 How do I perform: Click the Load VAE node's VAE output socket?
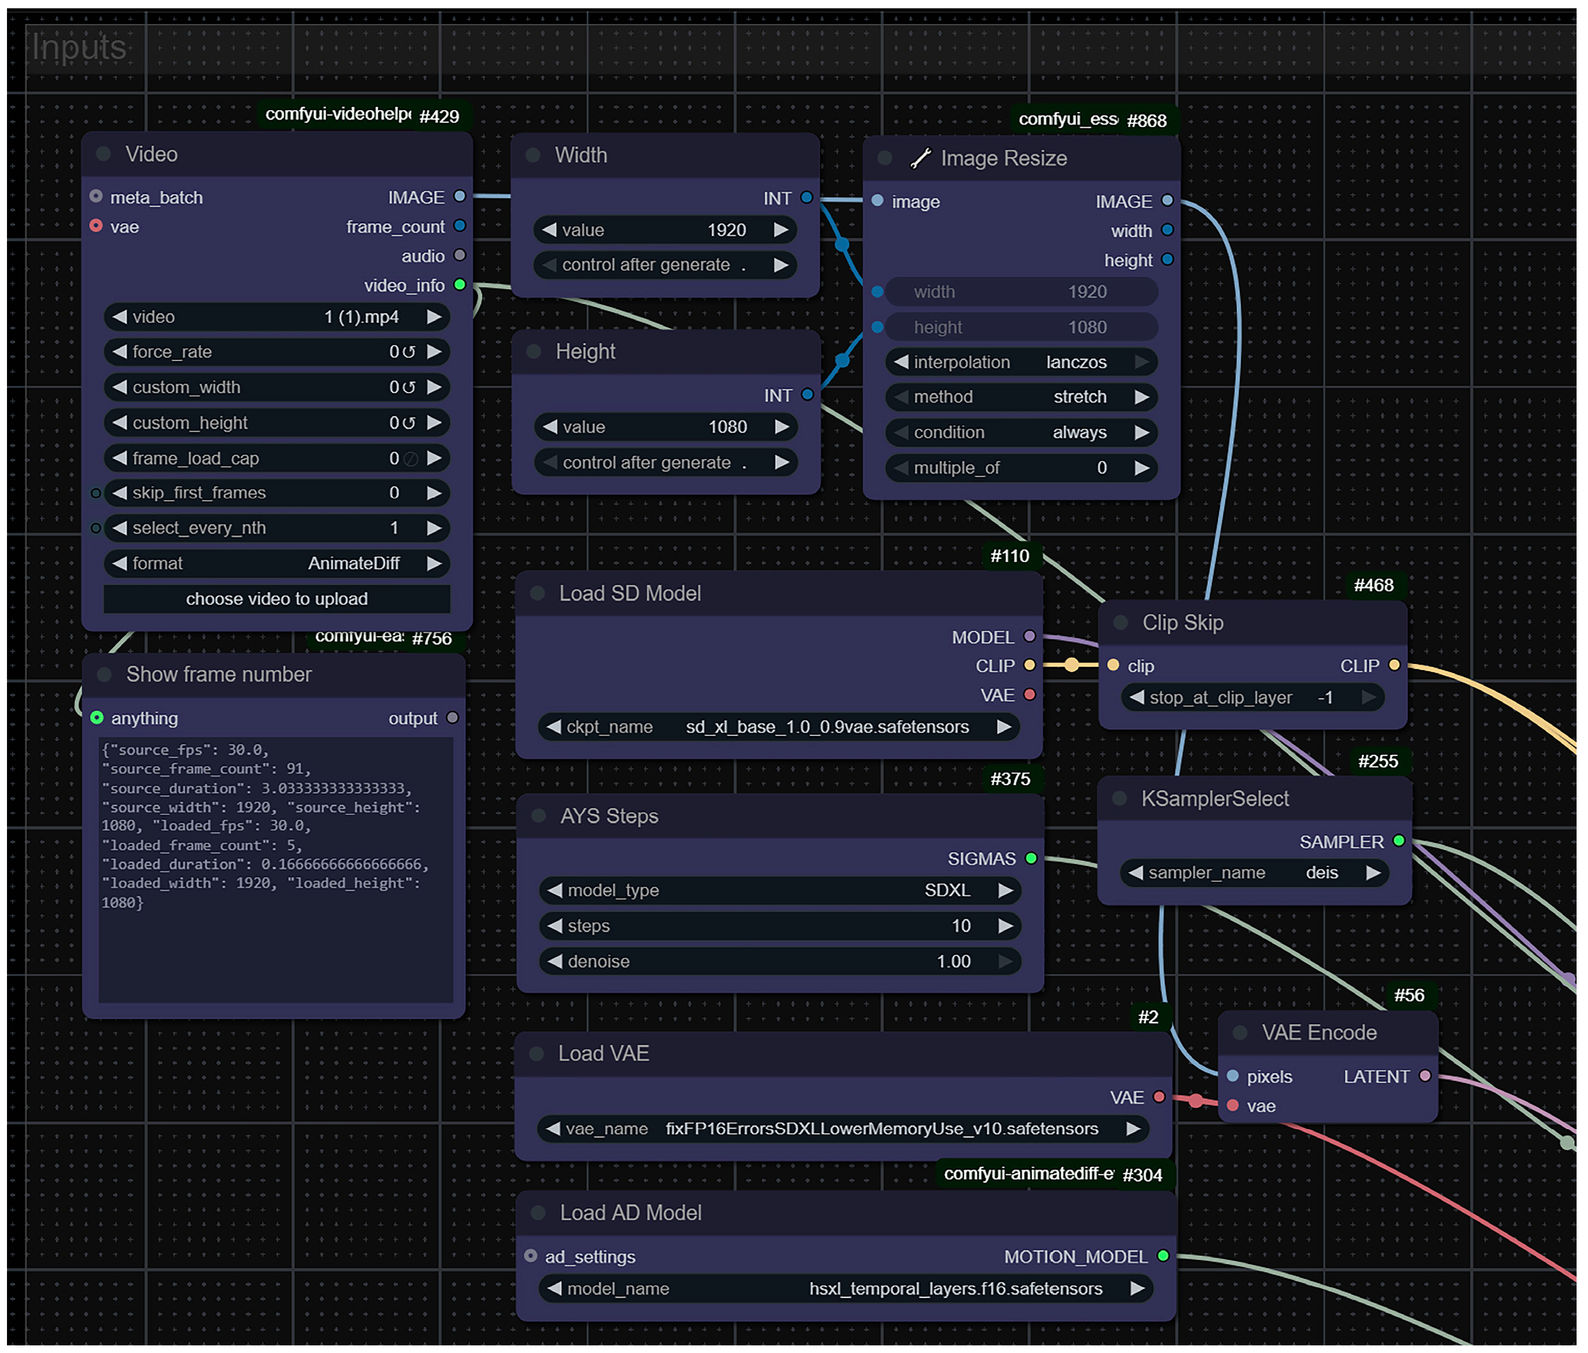(1159, 1097)
